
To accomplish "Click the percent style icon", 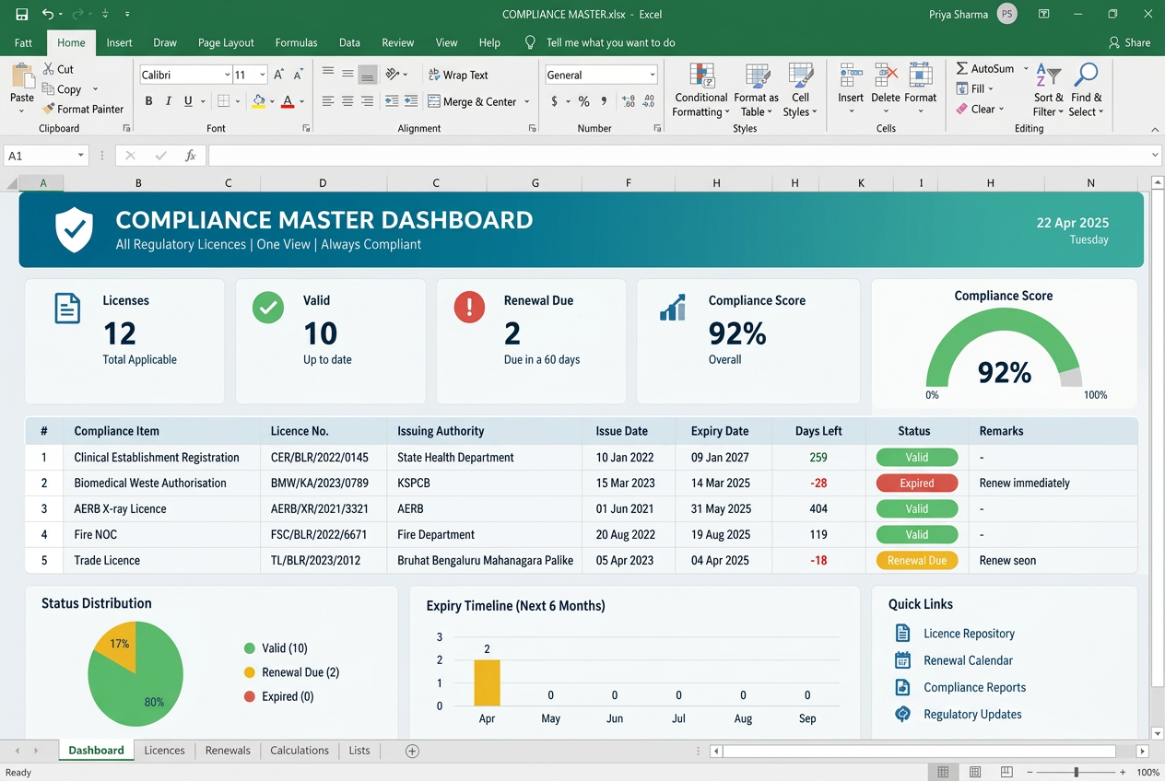I will tap(583, 101).
